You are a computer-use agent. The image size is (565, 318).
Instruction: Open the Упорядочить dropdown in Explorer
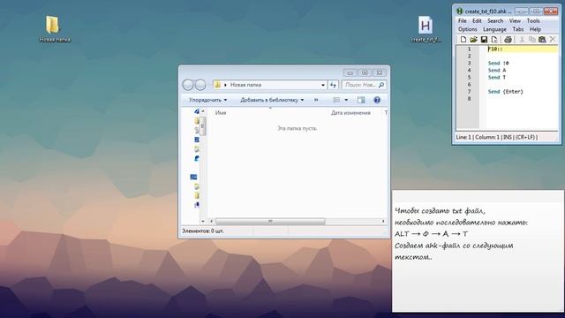(208, 100)
